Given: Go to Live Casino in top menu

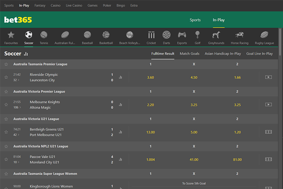Looking at the screenshot, I should [x=74, y=5].
